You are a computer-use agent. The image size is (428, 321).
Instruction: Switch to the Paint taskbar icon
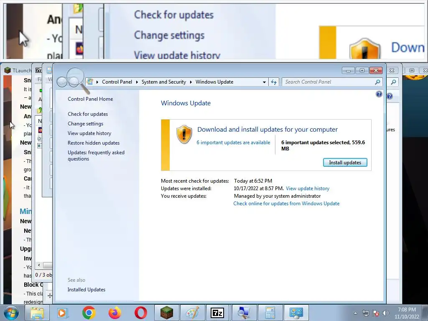(192, 313)
